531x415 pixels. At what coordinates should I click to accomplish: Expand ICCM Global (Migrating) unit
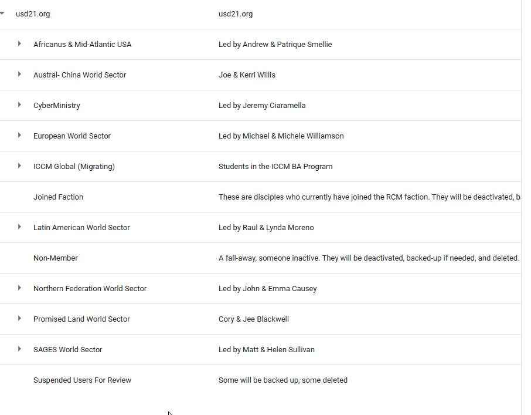point(19,166)
